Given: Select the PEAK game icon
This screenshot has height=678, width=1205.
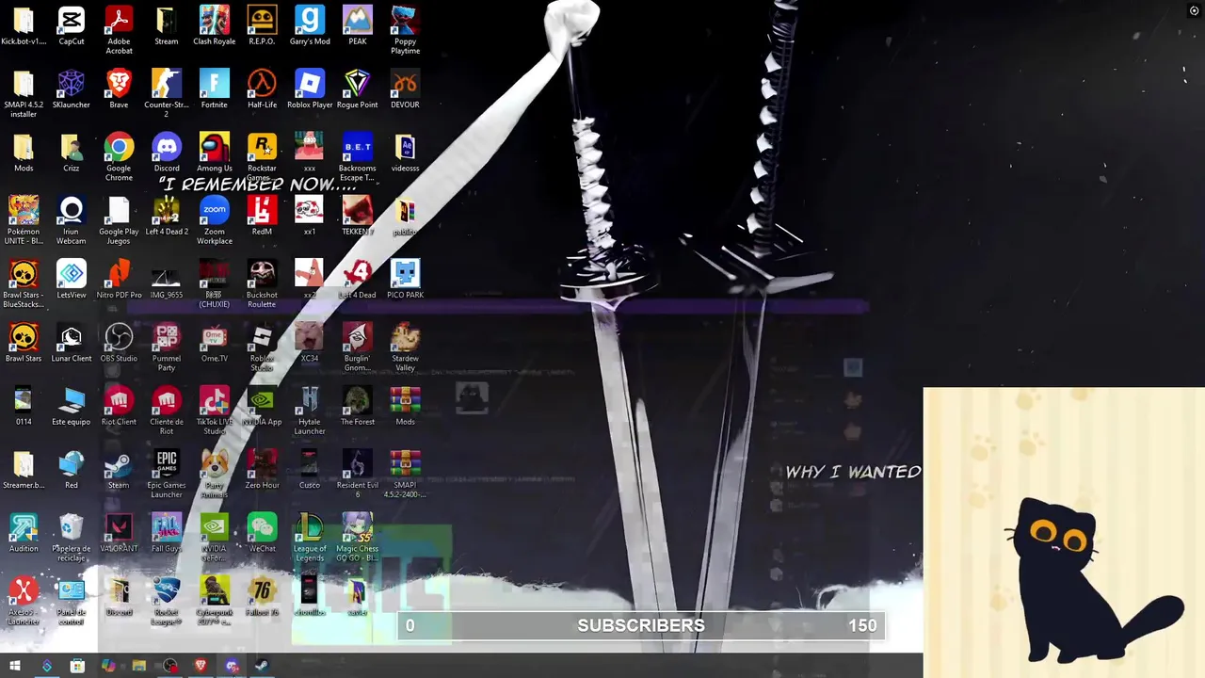Looking at the screenshot, I should [x=358, y=26].
